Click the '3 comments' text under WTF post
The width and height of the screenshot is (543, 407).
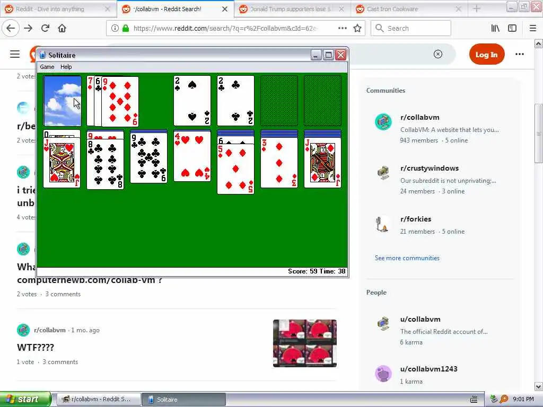pyautogui.click(x=60, y=362)
